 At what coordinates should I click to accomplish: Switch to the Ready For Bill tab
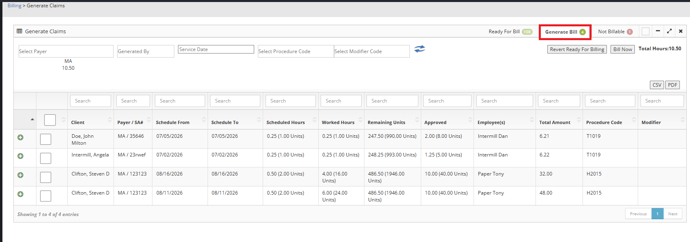(x=510, y=32)
